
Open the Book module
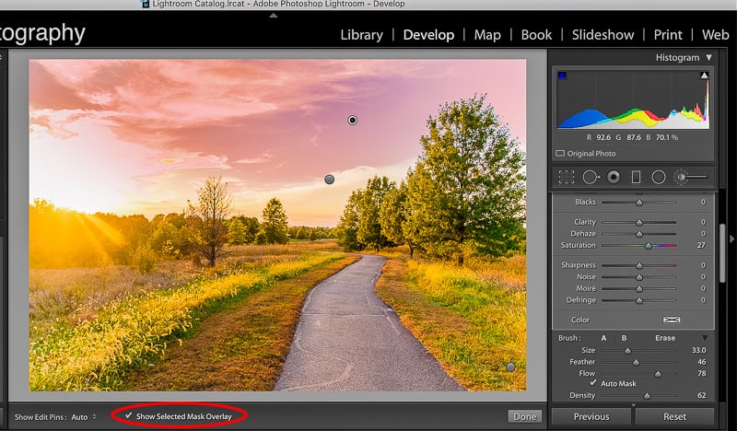click(x=536, y=35)
